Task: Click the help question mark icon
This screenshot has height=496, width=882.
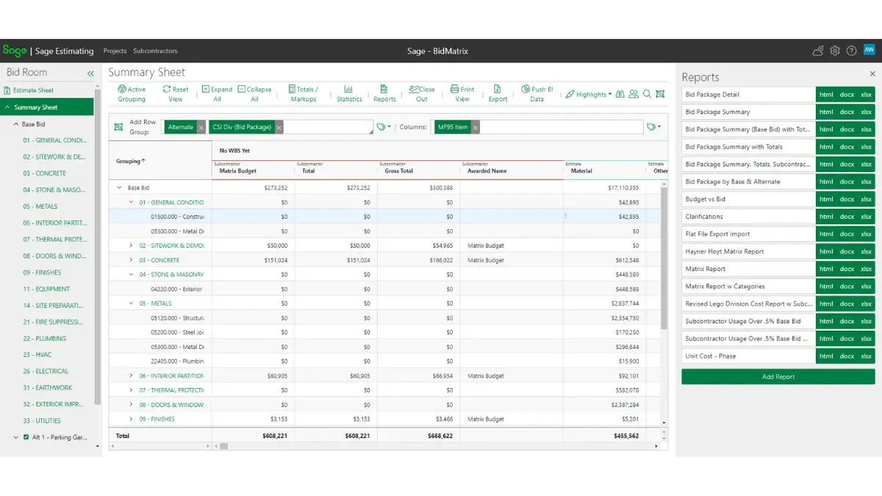Action: 851,51
